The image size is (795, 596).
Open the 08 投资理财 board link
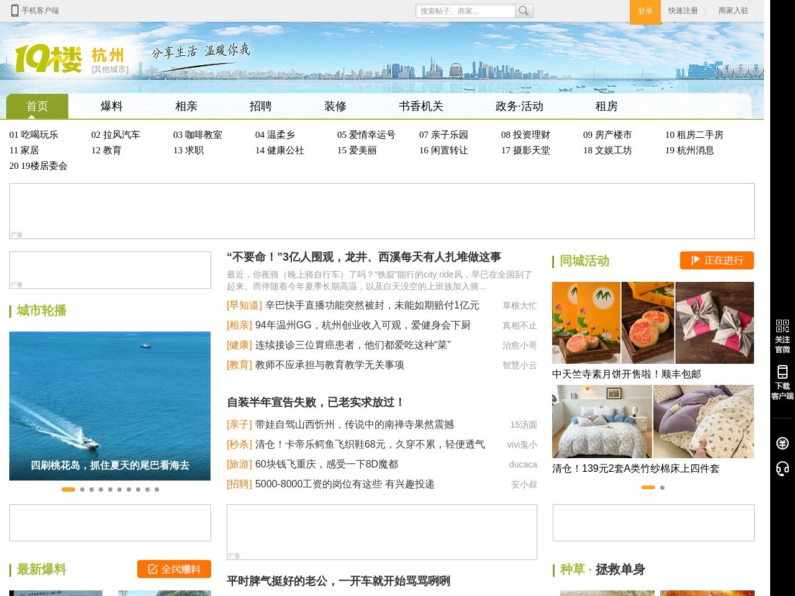point(525,135)
